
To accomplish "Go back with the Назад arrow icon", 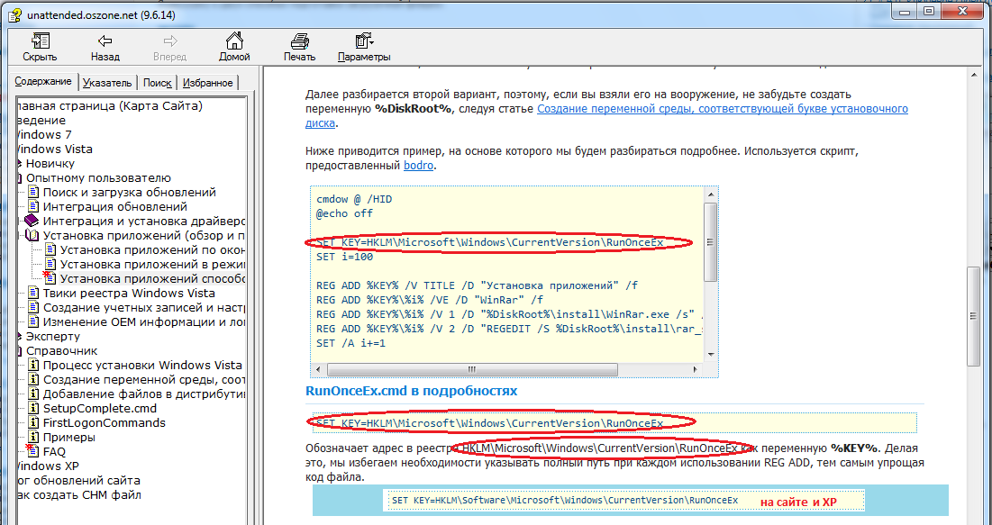I will pos(105,41).
